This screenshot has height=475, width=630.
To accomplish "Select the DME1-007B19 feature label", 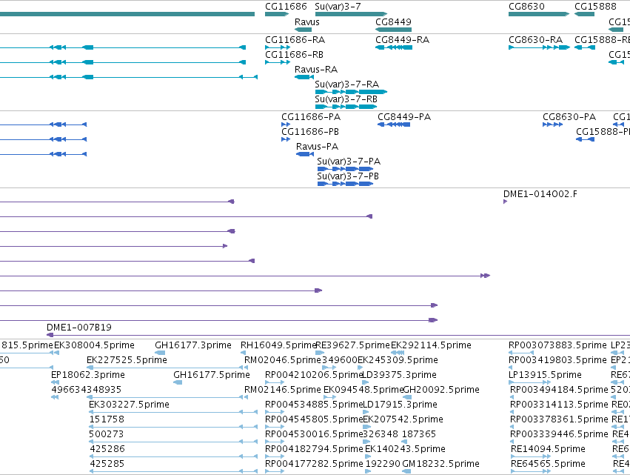I will 78,328.
